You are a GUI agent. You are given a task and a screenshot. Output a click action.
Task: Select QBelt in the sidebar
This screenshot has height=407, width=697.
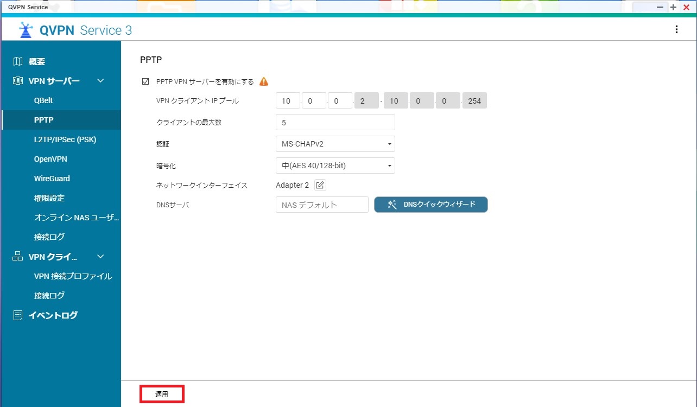tap(60, 100)
